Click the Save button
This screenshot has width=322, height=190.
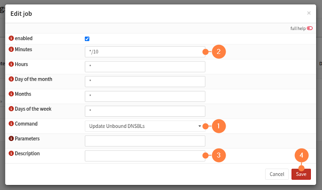(301, 174)
